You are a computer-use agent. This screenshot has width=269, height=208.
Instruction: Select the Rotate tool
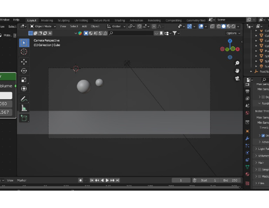pyautogui.click(x=24, y=71)
